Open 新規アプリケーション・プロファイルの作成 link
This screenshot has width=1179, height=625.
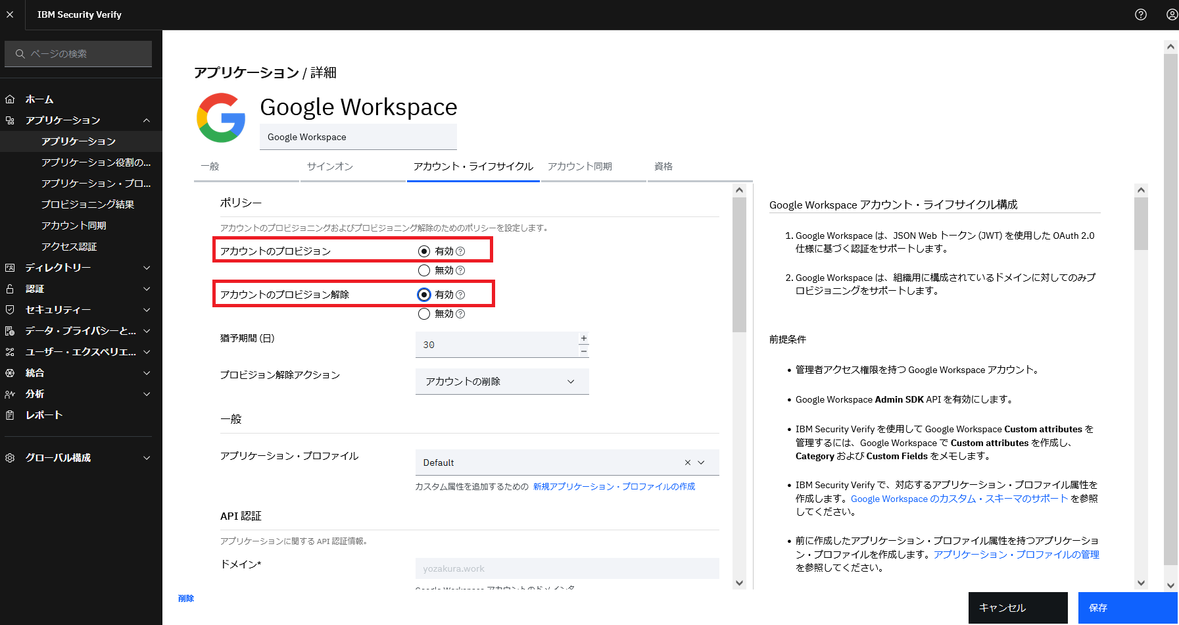(614, 487)
